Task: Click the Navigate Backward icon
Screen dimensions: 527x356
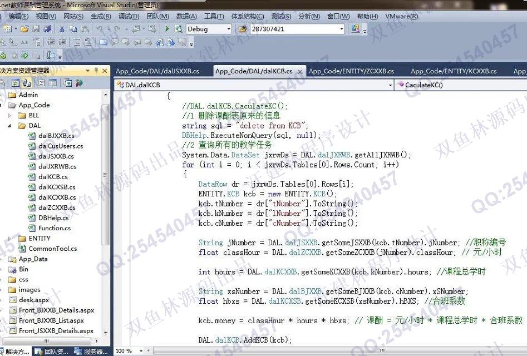Action: (136, 29)
